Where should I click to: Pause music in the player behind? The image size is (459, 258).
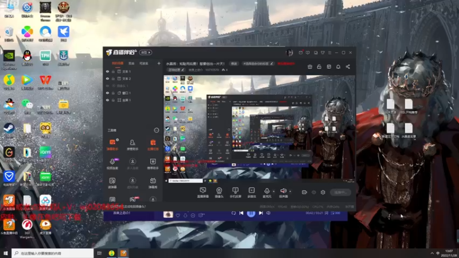coord(251,213)
